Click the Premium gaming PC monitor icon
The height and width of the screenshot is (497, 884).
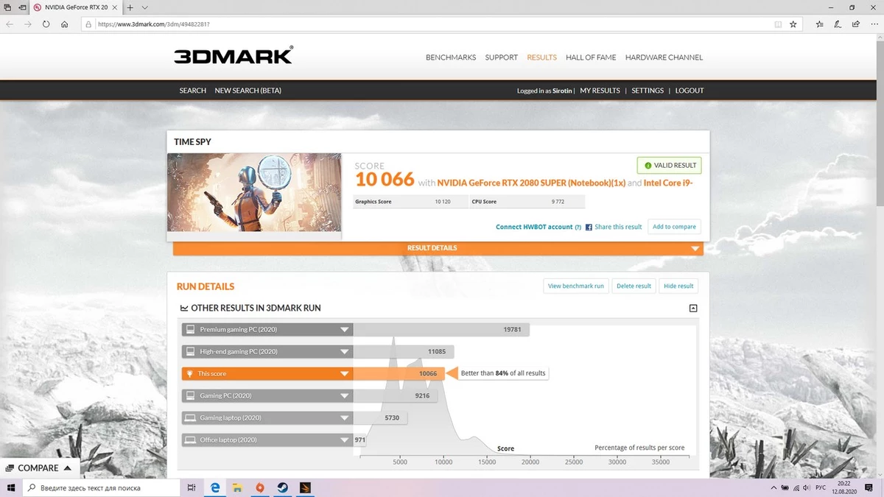(x=190, y=330)
